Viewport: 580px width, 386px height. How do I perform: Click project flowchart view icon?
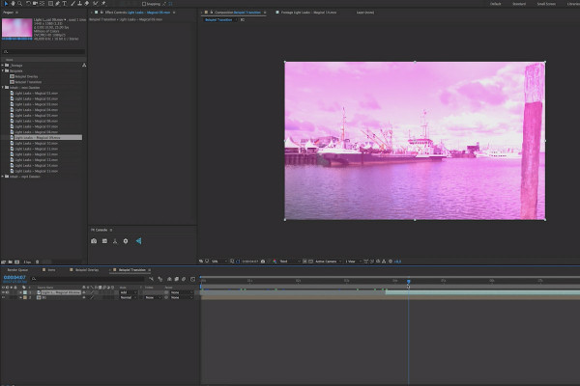coord(84,65)
